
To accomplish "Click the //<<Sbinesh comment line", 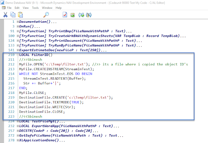I will [31, 116].
